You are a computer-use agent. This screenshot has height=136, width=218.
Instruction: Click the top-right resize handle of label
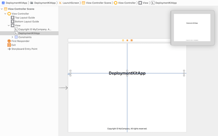184,71
